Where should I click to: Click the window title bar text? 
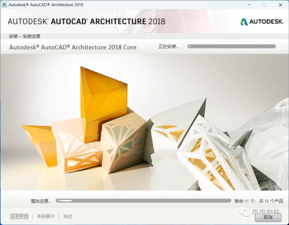pos(46,5)
